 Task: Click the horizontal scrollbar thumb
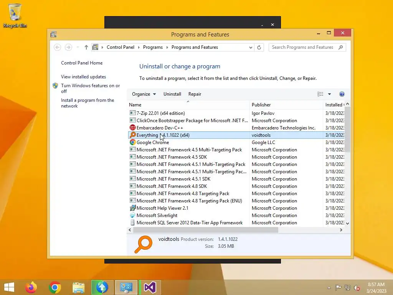pos(206,230)
